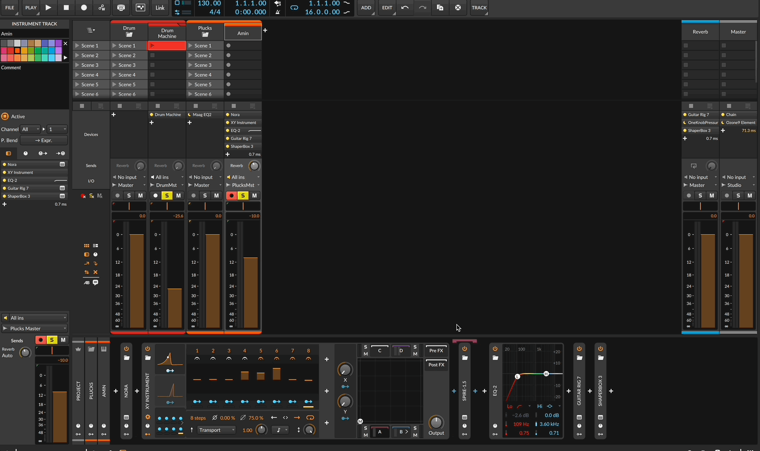The height and width of the screenshot is (451, 760).
Task: Toggle Guitar Rig 7 power icon in device panel
Action: (x=579, y=349)
